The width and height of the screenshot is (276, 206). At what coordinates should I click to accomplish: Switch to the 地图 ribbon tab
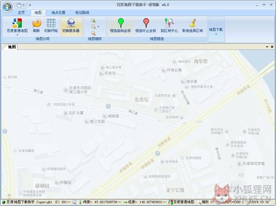[x=38, y=12]
